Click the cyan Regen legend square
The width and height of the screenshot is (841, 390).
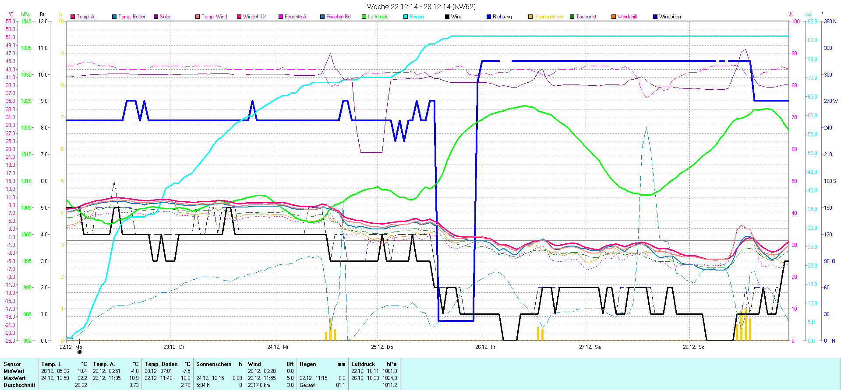click(406, 17)
